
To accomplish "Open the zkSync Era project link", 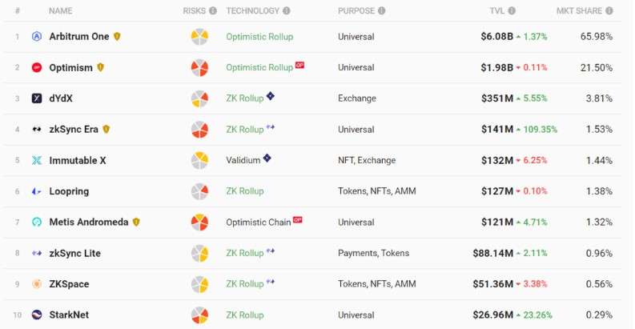I will tap(74, 130).
